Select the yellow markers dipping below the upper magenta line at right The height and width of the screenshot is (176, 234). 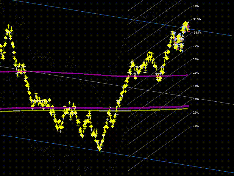coord(159,78)
